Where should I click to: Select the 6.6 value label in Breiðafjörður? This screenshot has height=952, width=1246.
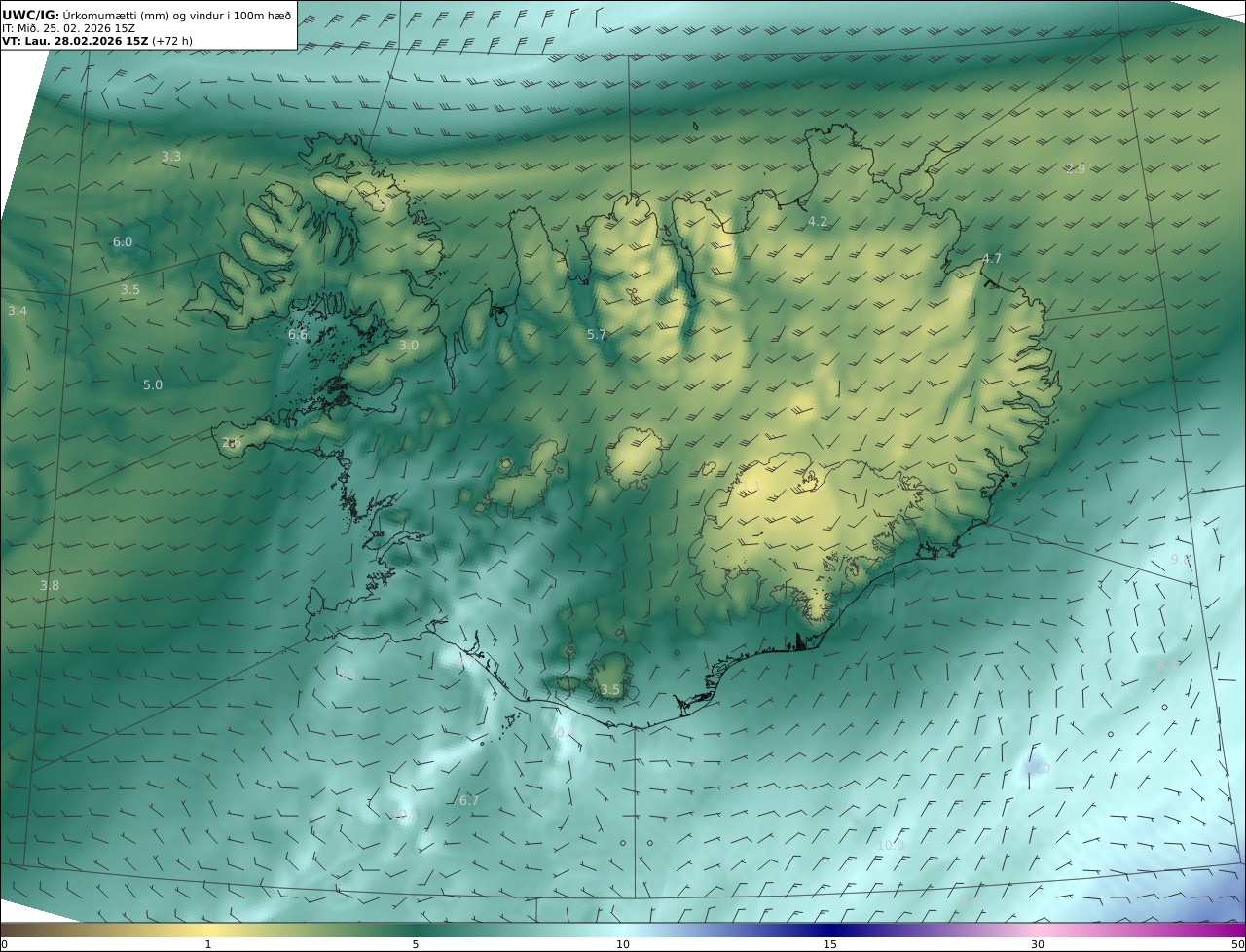(297, 335)
